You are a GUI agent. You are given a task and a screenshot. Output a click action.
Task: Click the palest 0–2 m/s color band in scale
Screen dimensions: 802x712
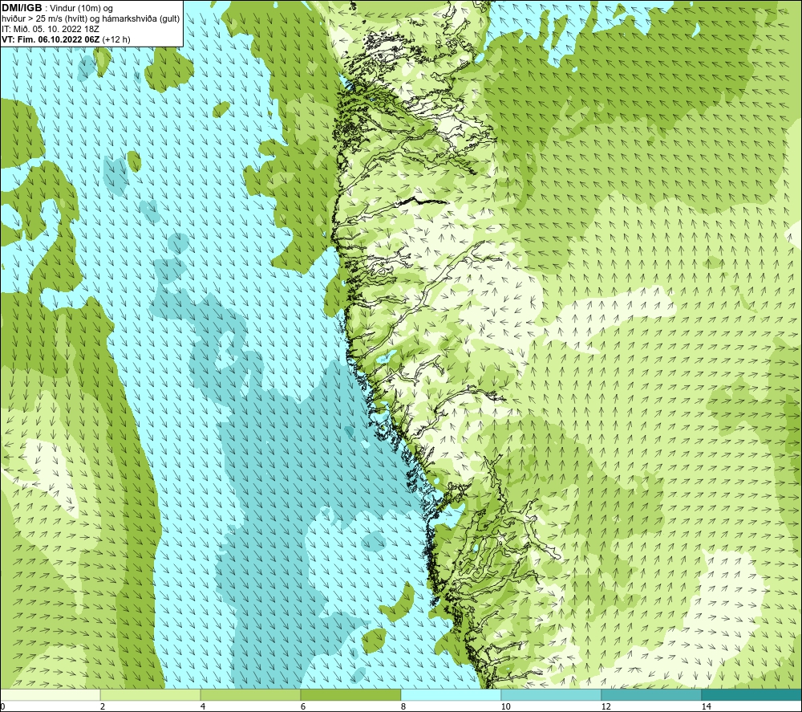coord(50,694)
